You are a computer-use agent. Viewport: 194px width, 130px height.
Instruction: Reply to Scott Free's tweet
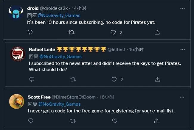coord(30,121)
